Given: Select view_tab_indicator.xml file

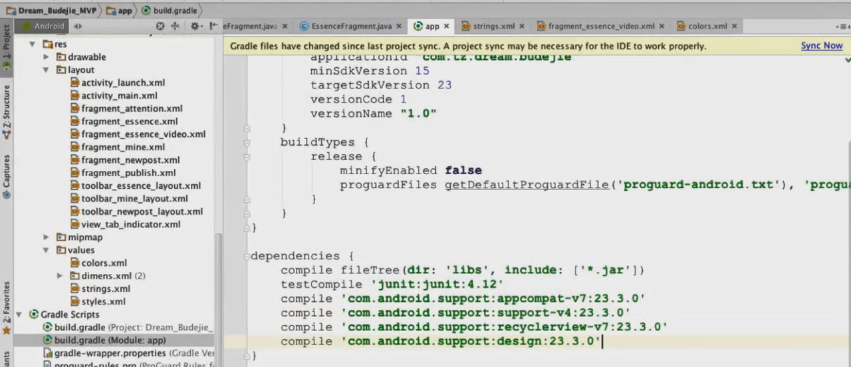Looking at the screenshot, I should (x=131, y=225).
